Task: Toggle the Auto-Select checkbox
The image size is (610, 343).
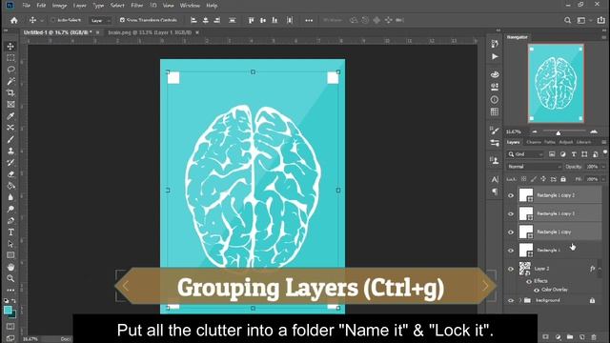Action: (x=53, y=20)
